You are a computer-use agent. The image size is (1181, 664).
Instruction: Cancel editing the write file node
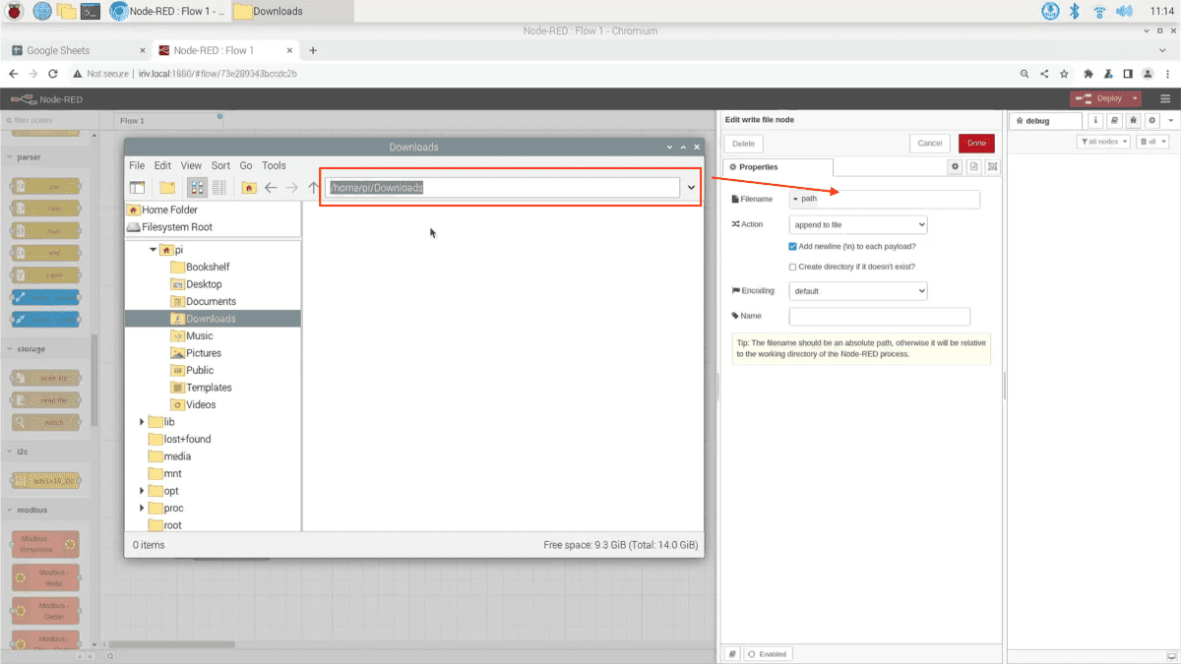pyautogui.click(x=929, y=143)
